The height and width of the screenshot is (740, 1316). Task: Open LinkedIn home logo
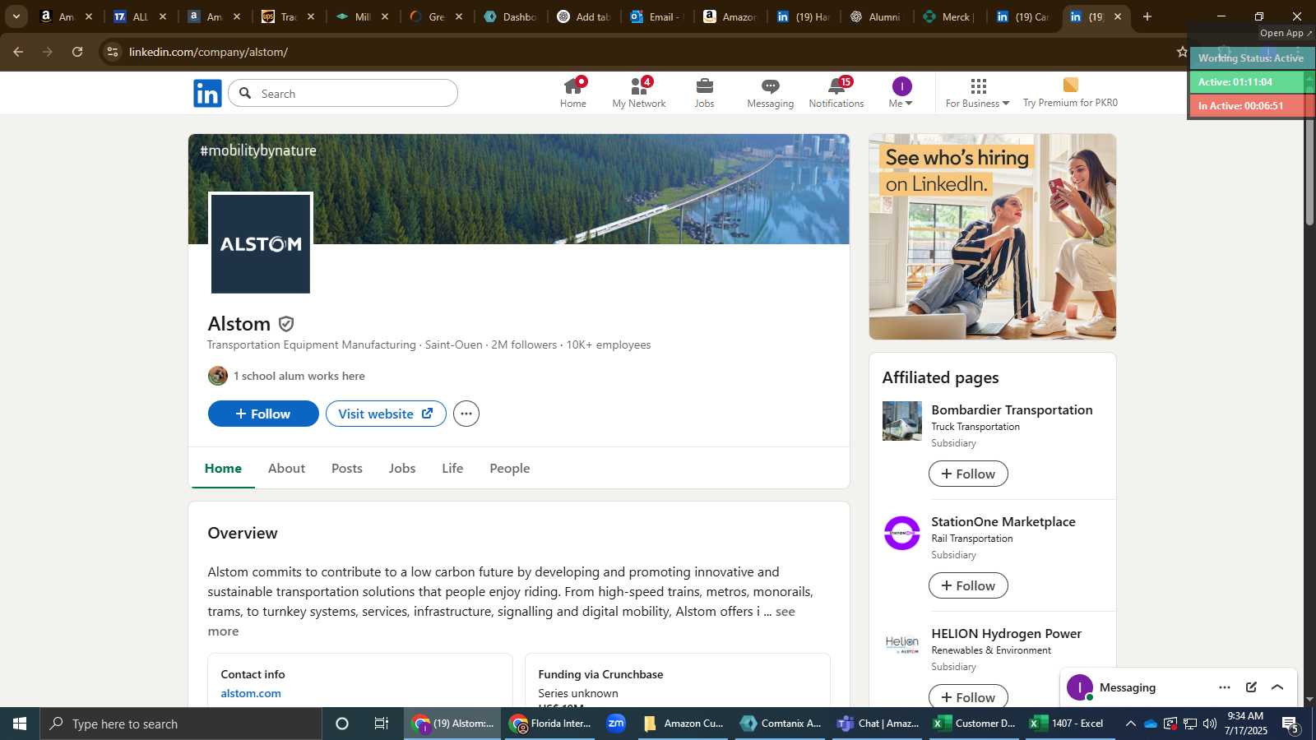point(207,94)
